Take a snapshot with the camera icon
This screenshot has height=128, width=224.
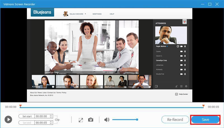tap(91, 120)
